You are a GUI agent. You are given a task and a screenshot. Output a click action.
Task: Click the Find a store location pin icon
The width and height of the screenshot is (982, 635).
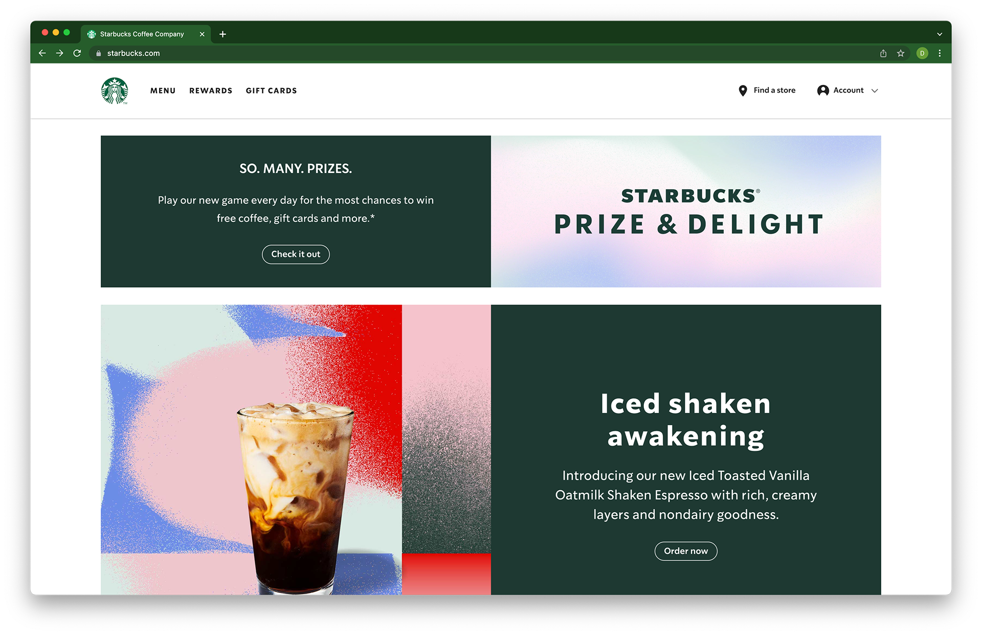[x=743, y=91]
